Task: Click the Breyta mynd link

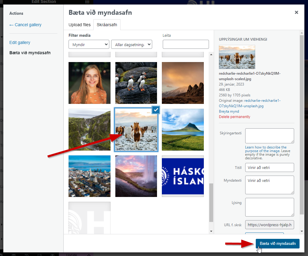Action: click(229, 111)
